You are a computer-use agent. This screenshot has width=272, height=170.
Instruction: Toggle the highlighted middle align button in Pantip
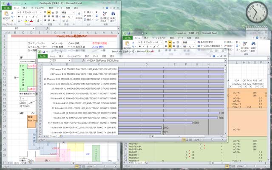click(49, 12)
